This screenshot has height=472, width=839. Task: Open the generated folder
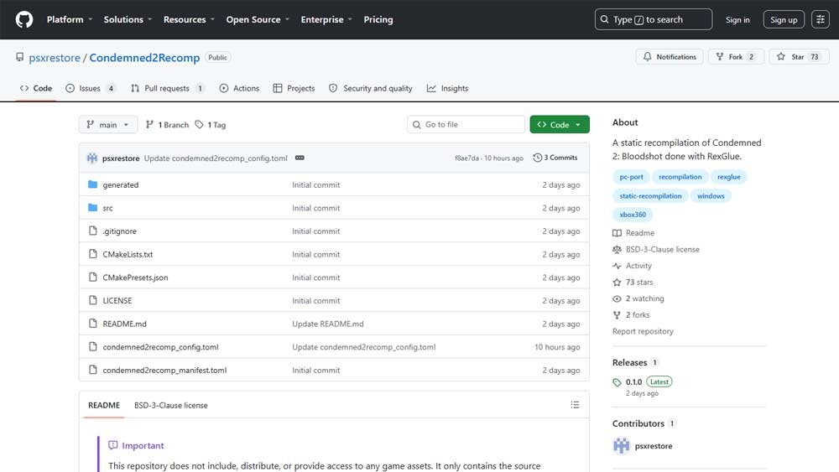click(x=120, y=185)
